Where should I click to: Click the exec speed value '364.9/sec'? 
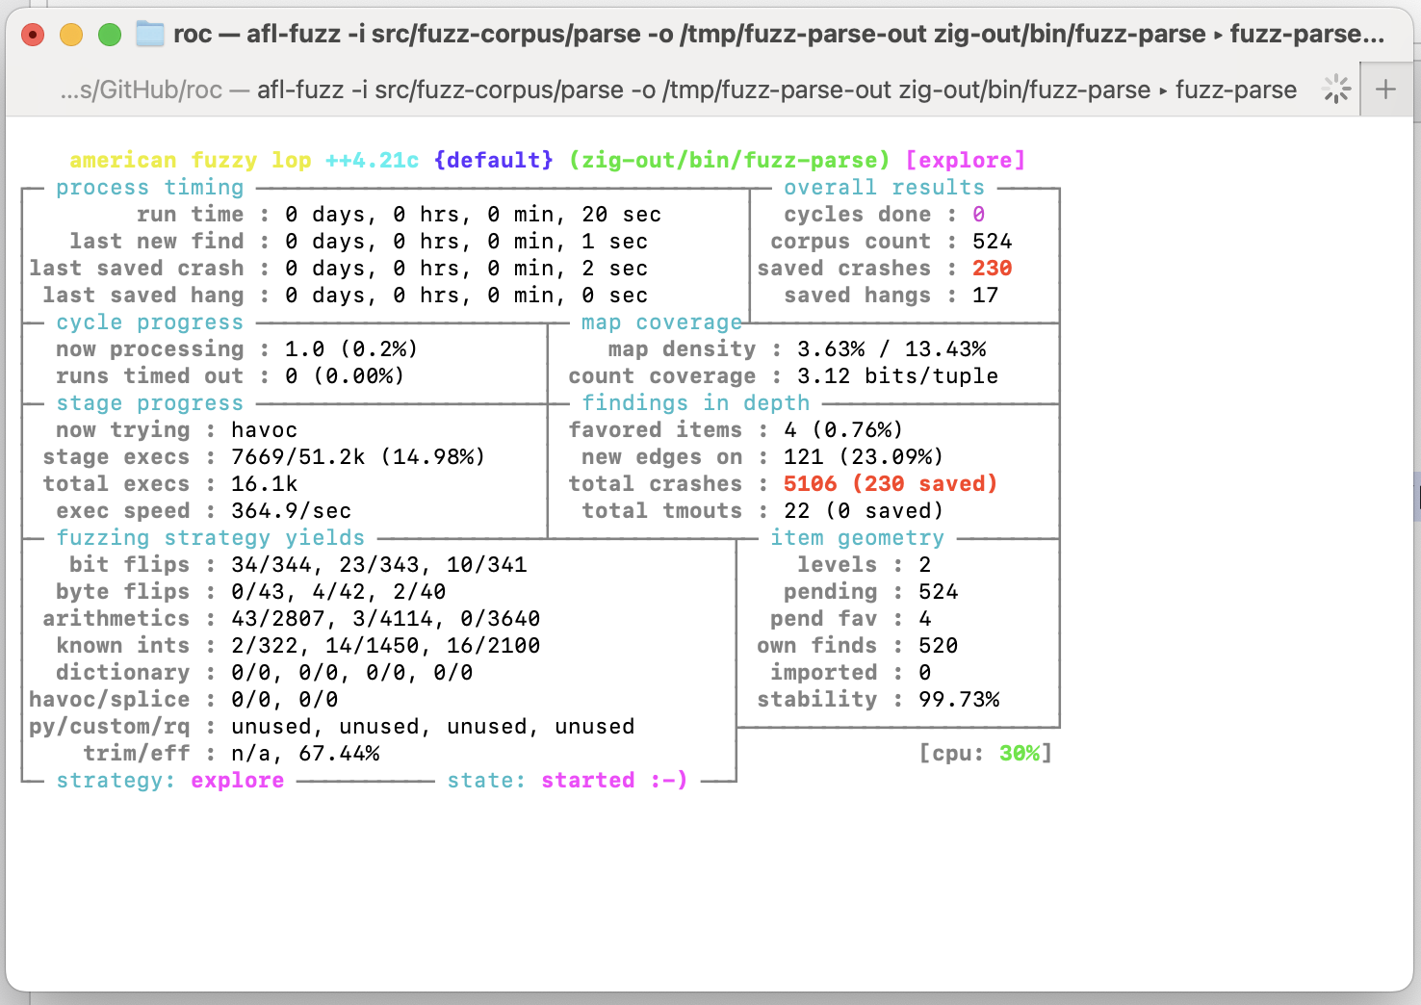(x=292, y=510)
